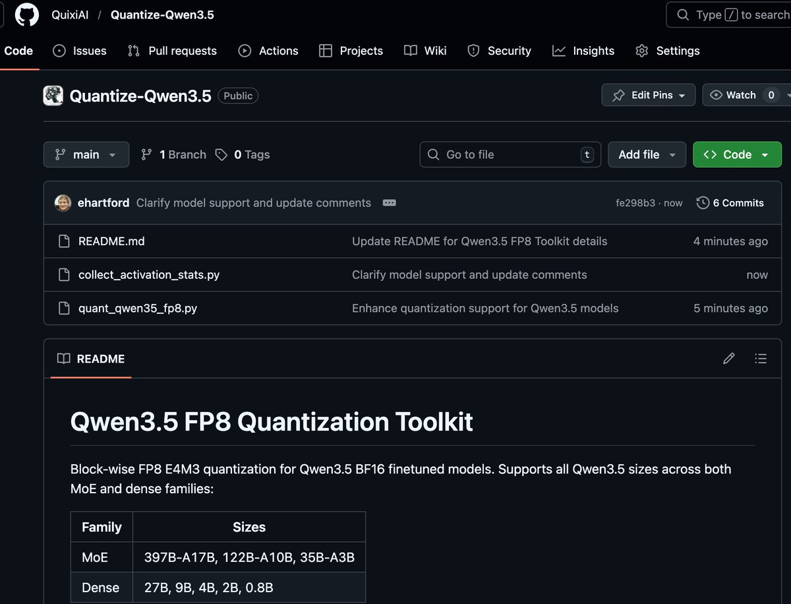Open the Quantize-Qwen3.5 breadcrumb link
This screenshot has width=791, height=604.
[x=162, y=15]
